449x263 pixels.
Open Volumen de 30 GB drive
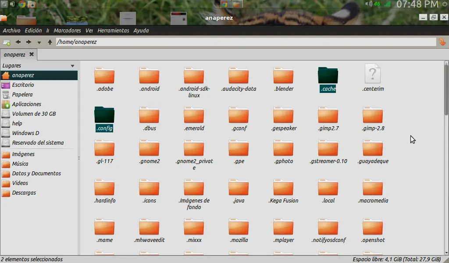(39, 114)
